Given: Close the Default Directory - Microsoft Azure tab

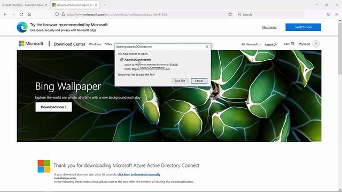Looking at the screenshot, I should [46, 5].
